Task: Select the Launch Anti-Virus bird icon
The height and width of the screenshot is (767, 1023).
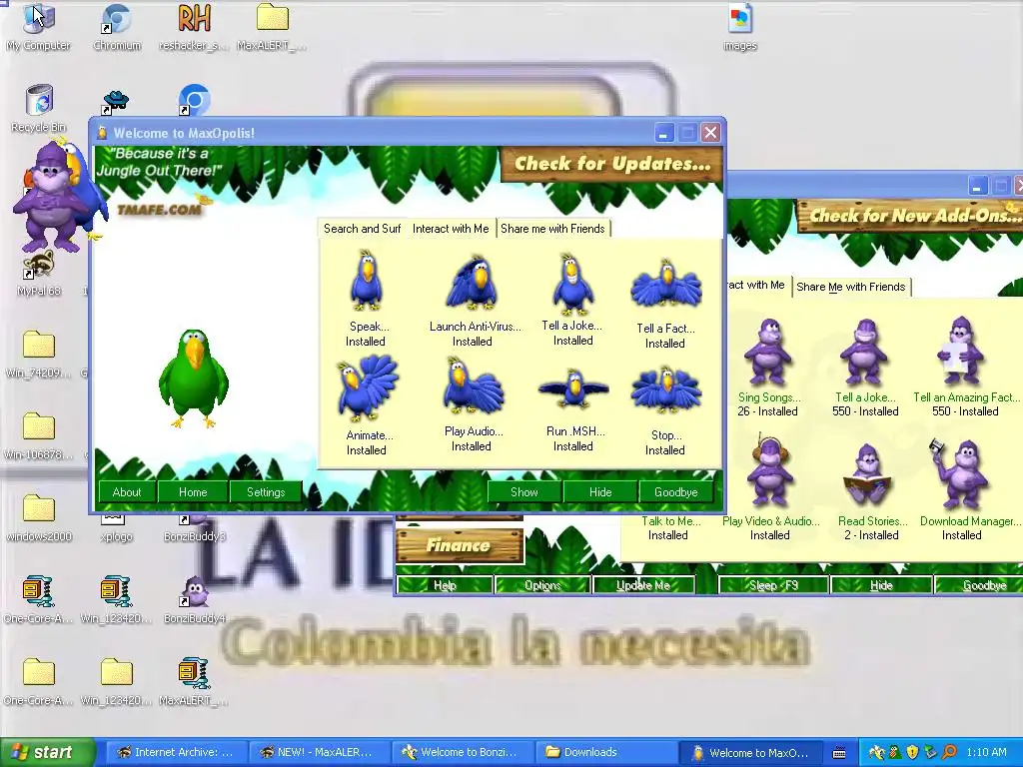Action: [473, 283]
